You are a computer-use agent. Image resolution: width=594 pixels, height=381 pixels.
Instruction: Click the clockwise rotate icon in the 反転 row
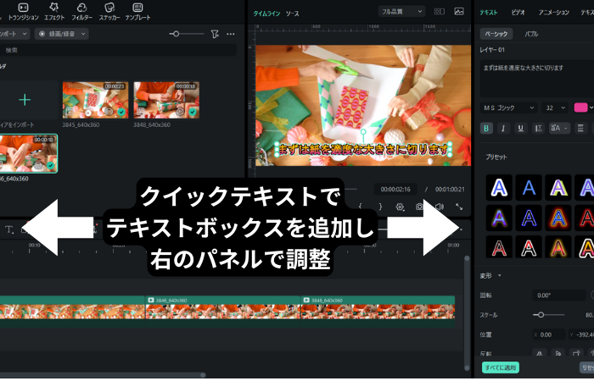tap(576, 353)
